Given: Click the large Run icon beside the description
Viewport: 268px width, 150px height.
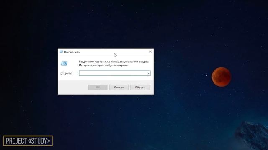Looking at the screenshot, I should tap(64, 63).
